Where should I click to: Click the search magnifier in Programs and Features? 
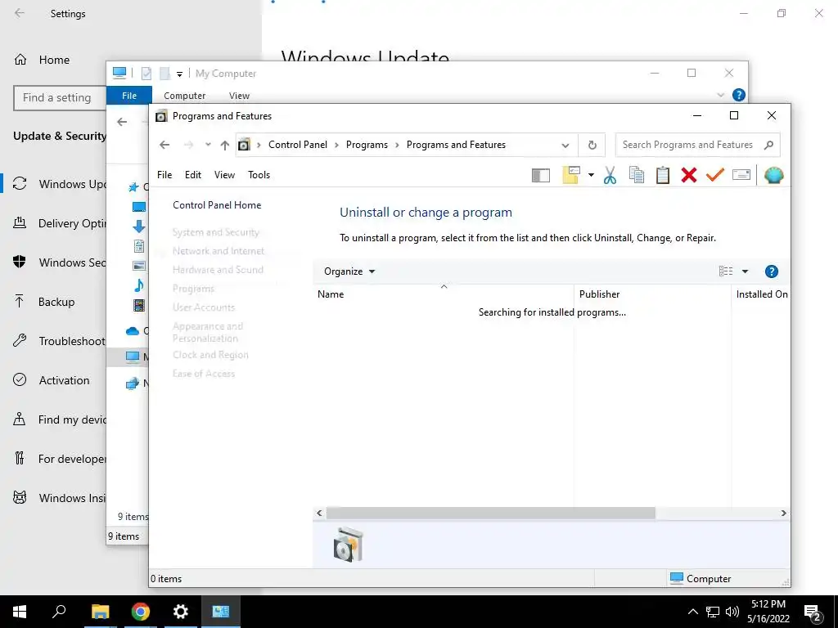click(x=768, y=145)
